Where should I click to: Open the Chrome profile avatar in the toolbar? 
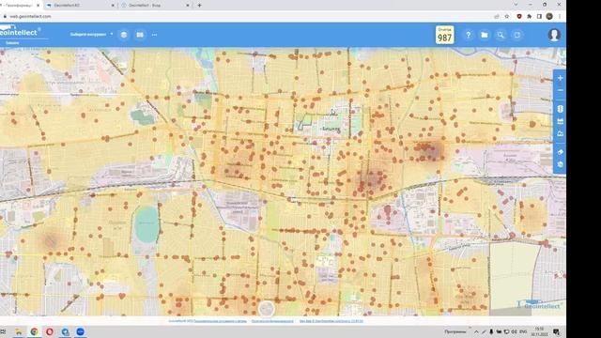click(549, 17)
